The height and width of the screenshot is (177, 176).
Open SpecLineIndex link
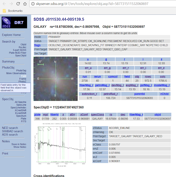[x=18, y=108]
